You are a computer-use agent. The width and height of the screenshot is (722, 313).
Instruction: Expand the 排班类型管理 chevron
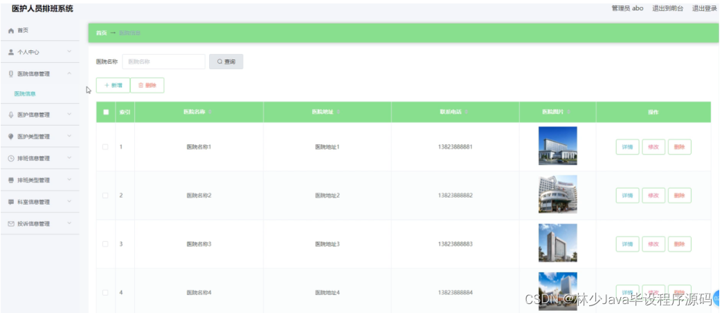(69, 180)
